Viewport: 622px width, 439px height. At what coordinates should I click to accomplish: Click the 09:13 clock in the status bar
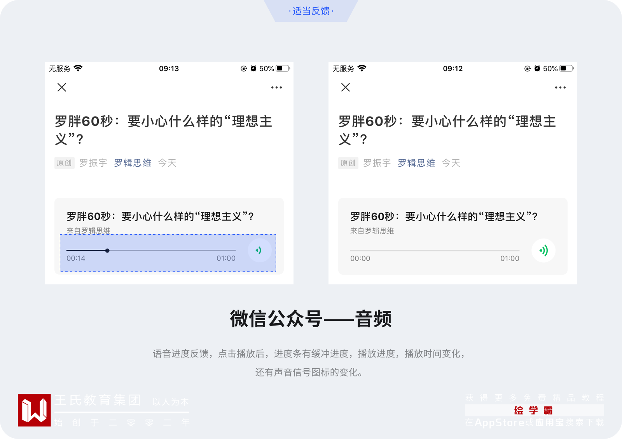click(169, 68)
